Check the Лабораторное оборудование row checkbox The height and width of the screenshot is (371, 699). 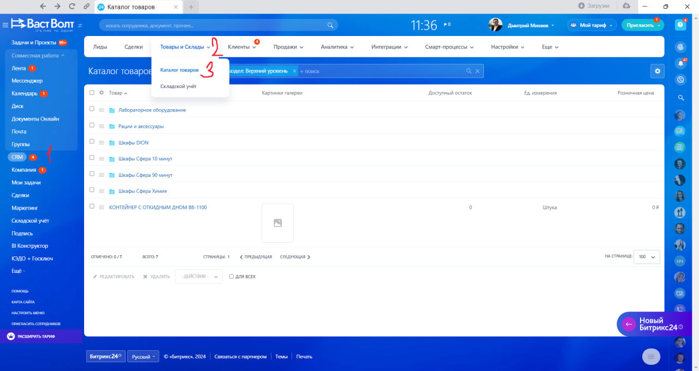tap(92, 109)
